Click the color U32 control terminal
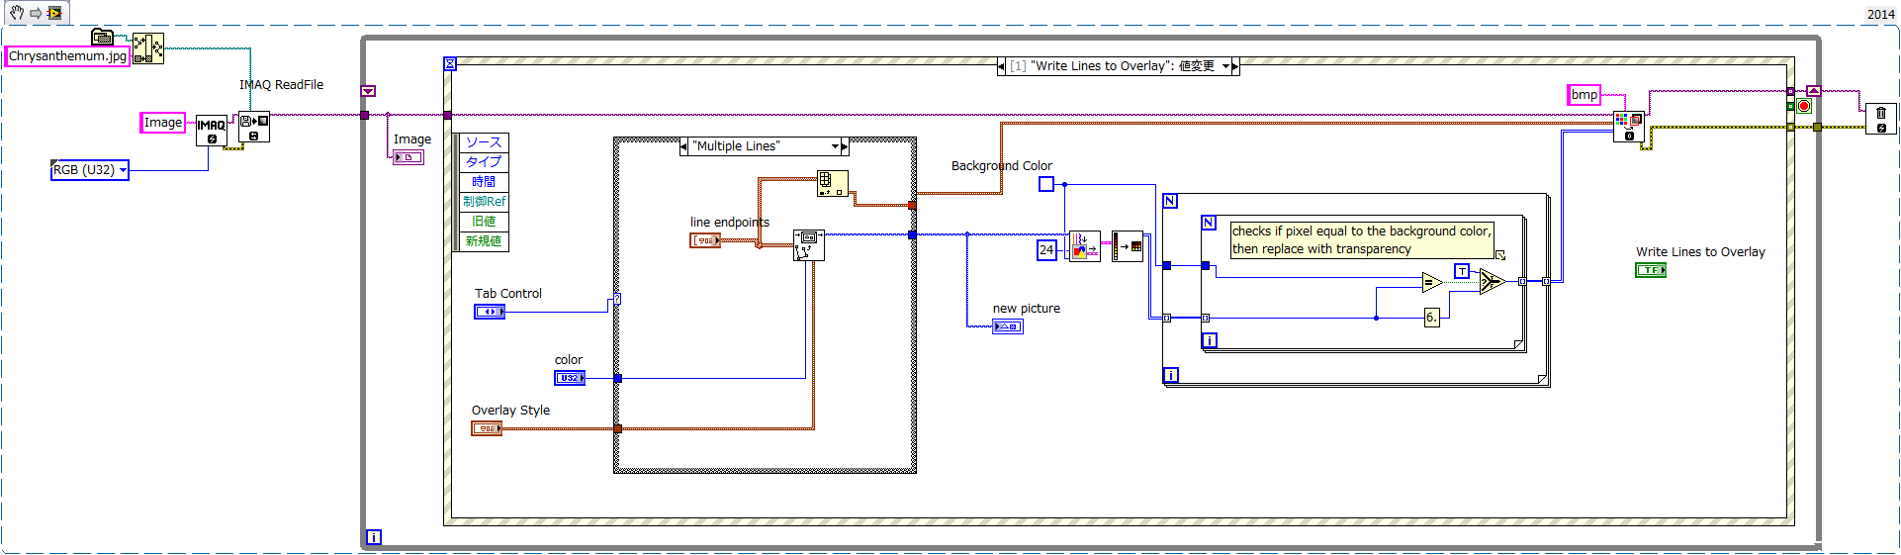The width and height of the screenshot is (1901, 555). point(570,378)
